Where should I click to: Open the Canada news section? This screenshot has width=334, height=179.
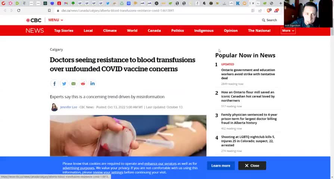154,31
